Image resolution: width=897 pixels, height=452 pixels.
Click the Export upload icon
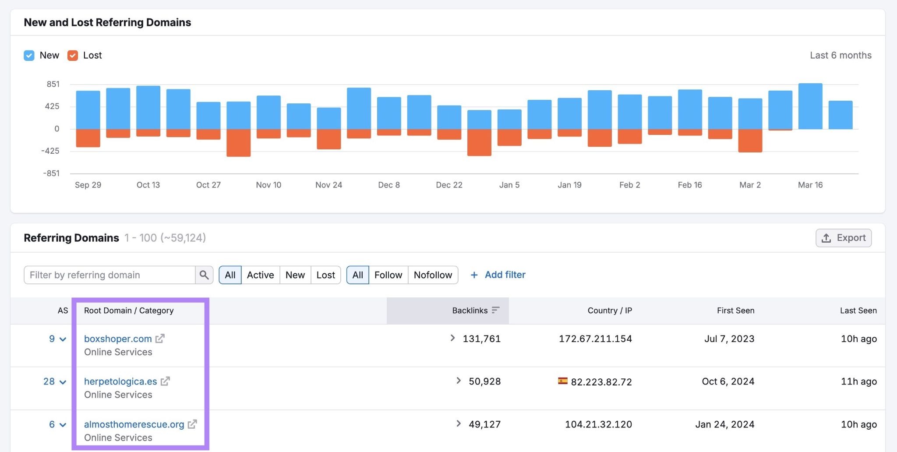(x=826, y=238)
